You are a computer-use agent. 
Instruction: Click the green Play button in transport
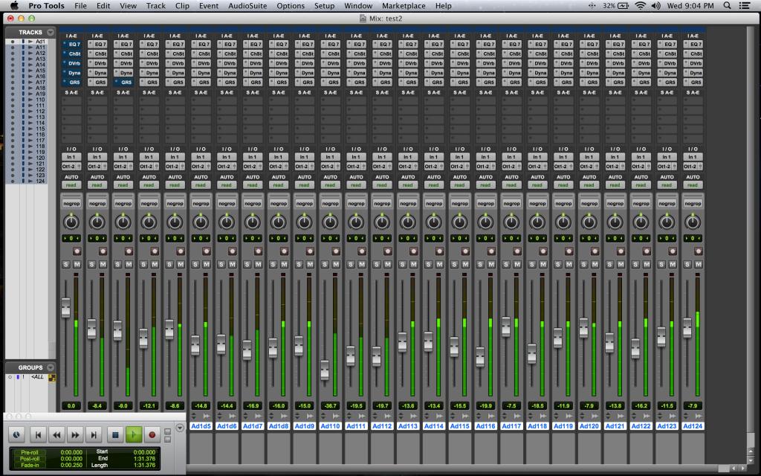coord(134,434)
